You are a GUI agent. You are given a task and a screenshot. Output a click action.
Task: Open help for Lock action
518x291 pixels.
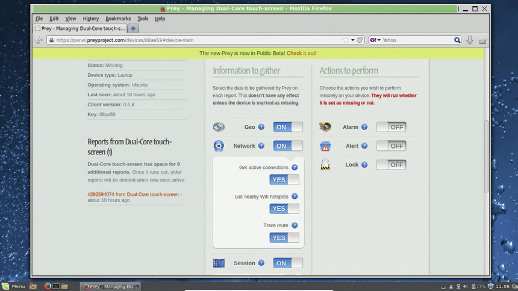364,165
